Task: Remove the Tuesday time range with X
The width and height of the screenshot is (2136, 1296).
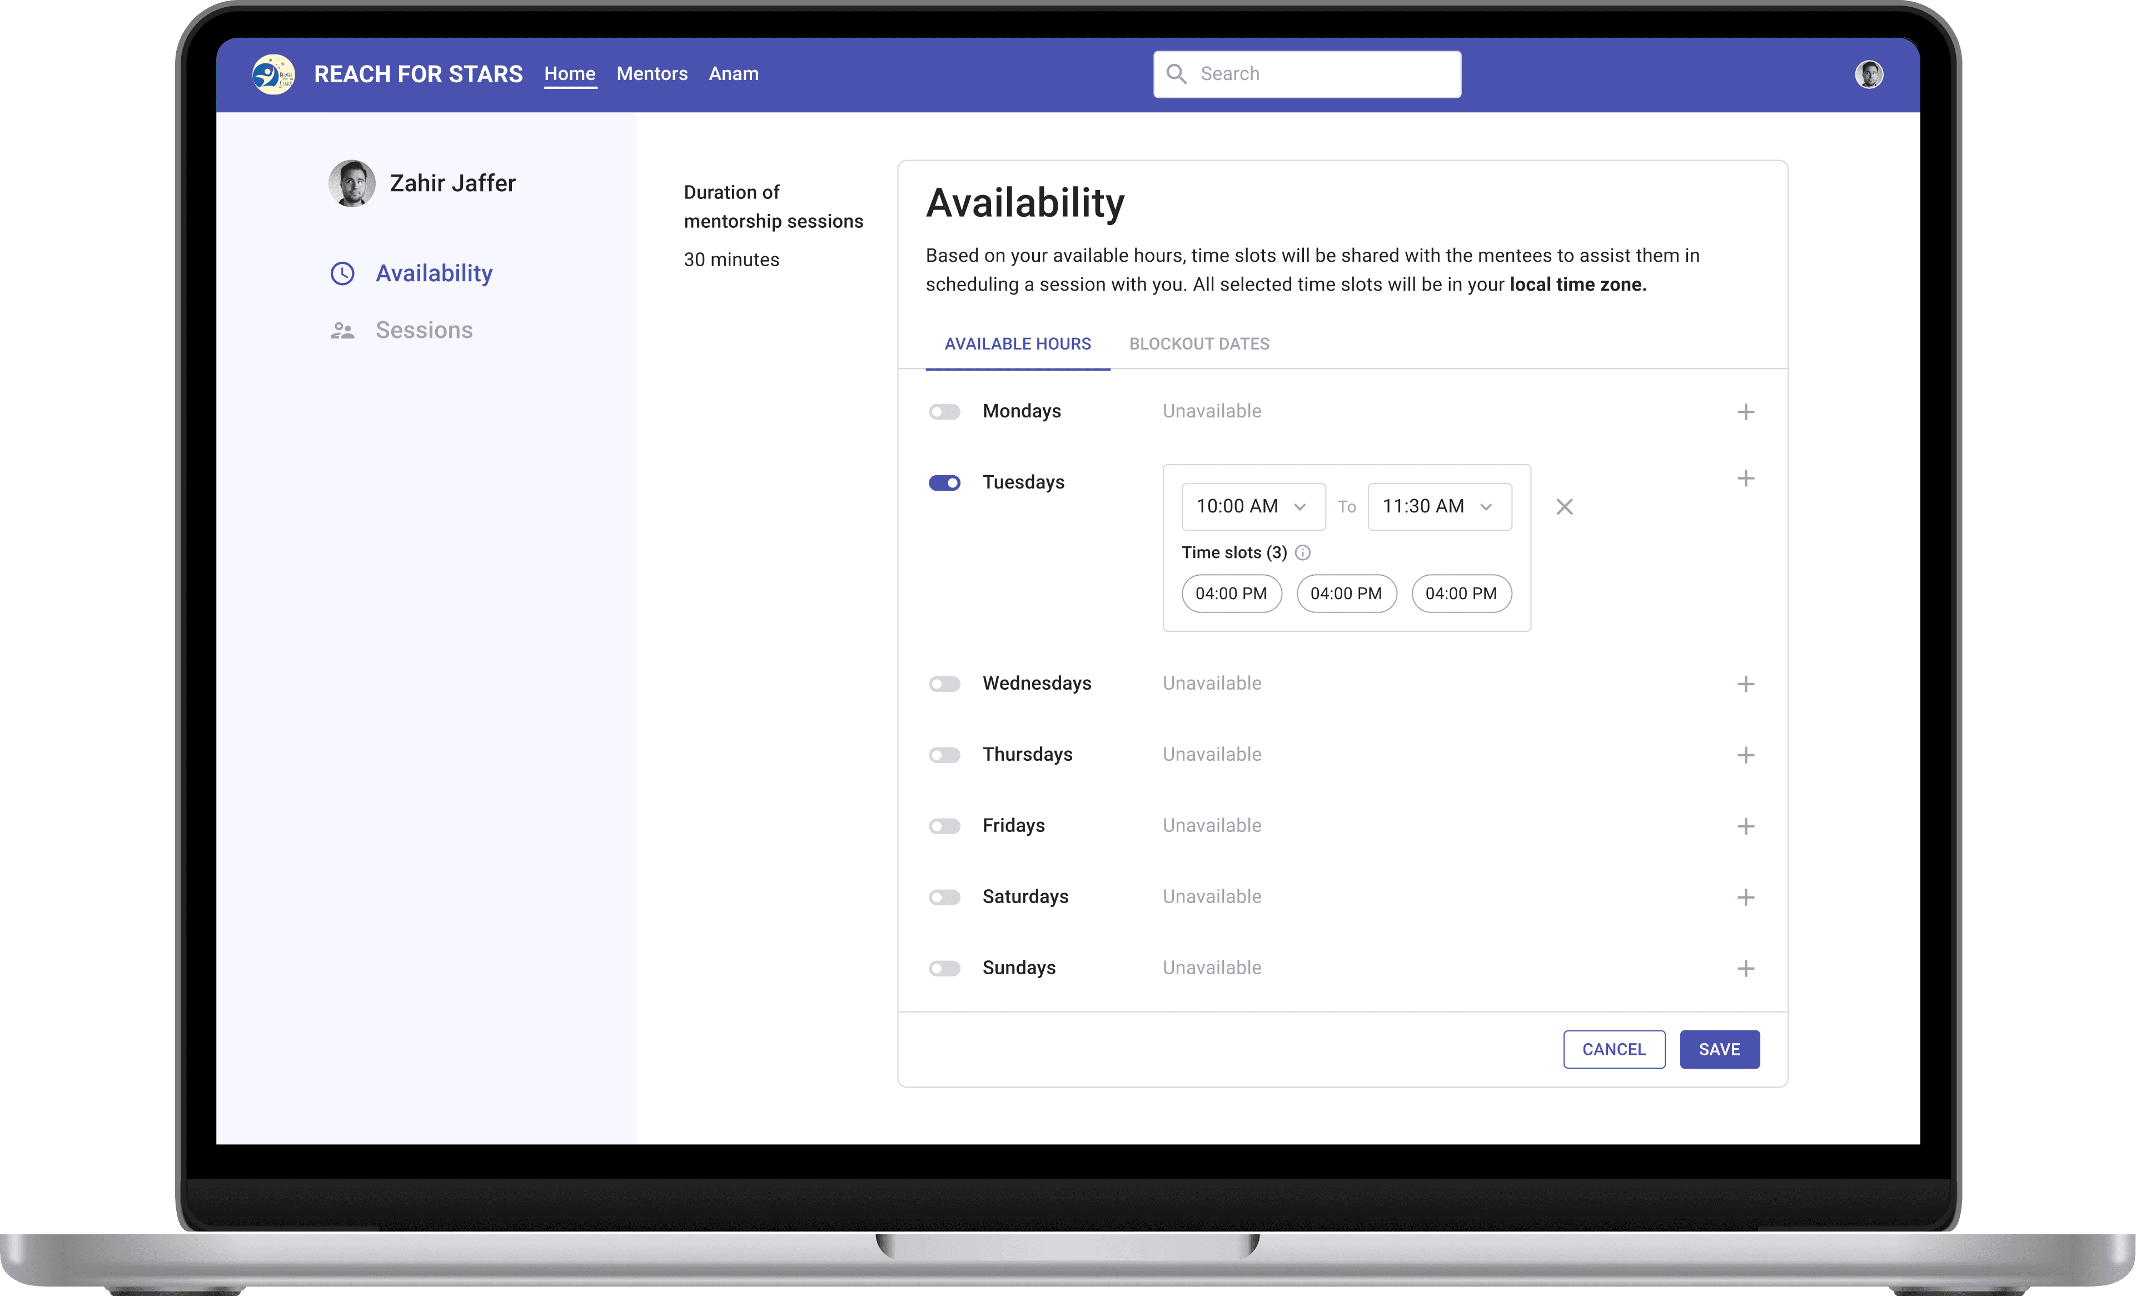Action: (x=1564, y=507)
